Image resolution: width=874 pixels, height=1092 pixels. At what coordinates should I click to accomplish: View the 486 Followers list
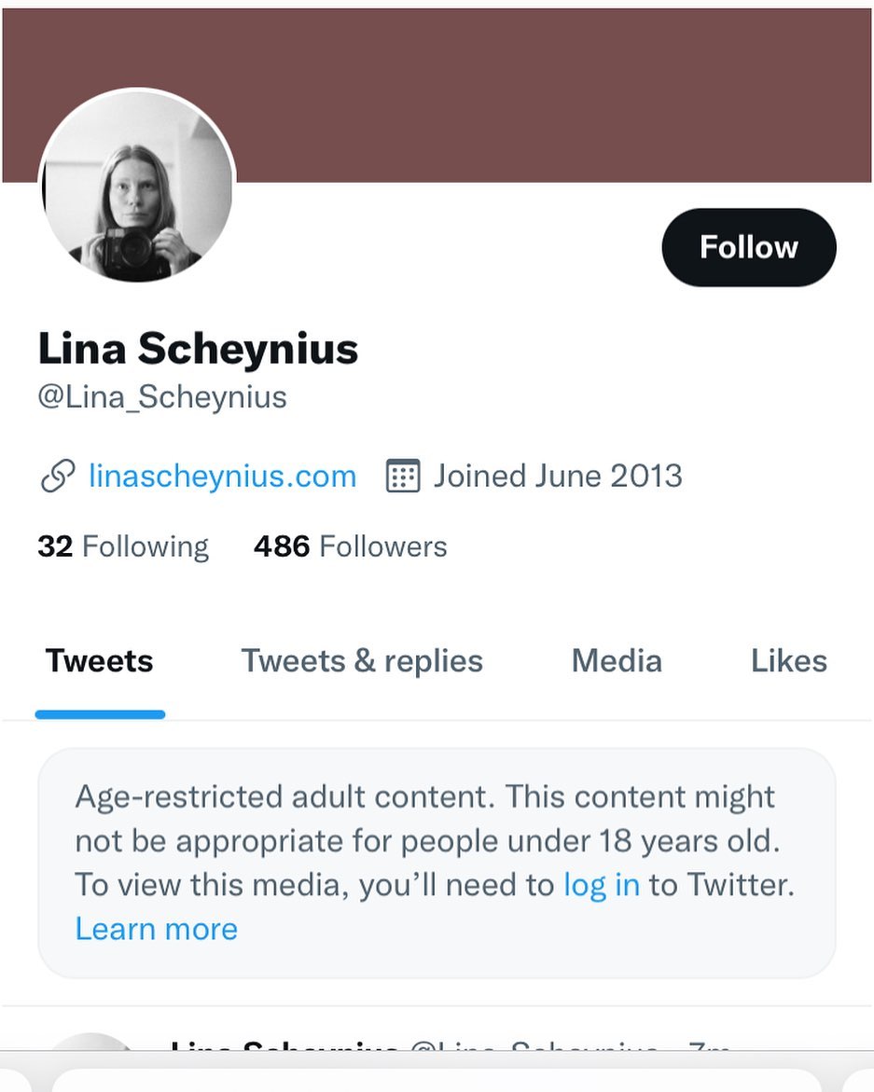point(350,546)
